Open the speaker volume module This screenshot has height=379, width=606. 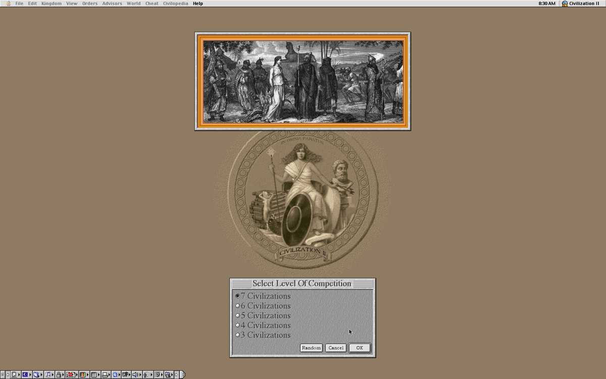(x=137, y=375)
